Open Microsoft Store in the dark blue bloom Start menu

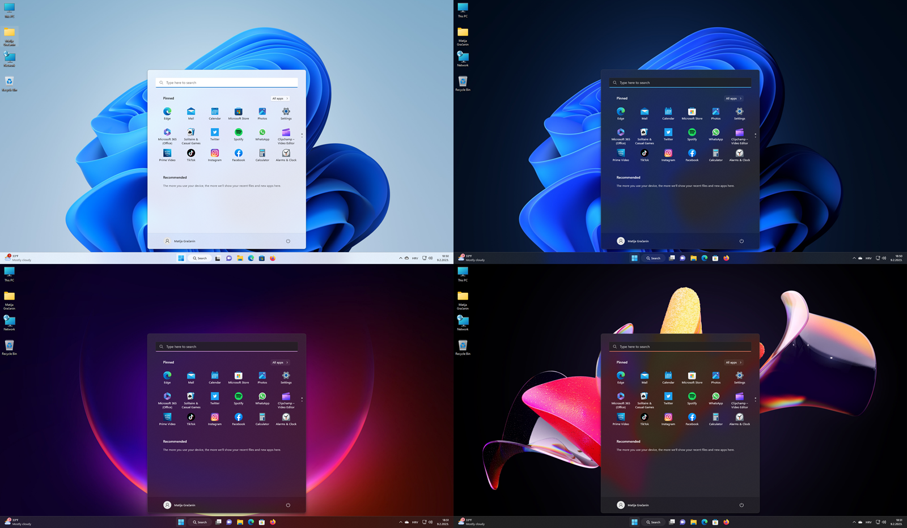692,113
